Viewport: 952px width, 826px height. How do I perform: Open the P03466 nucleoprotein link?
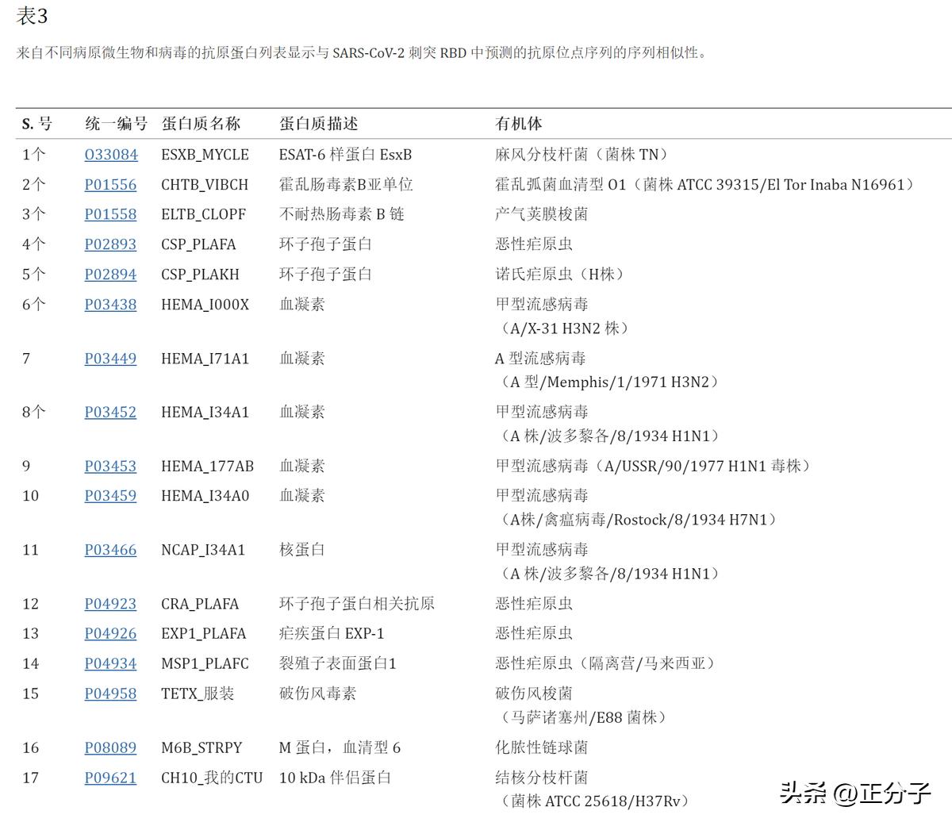110,549
